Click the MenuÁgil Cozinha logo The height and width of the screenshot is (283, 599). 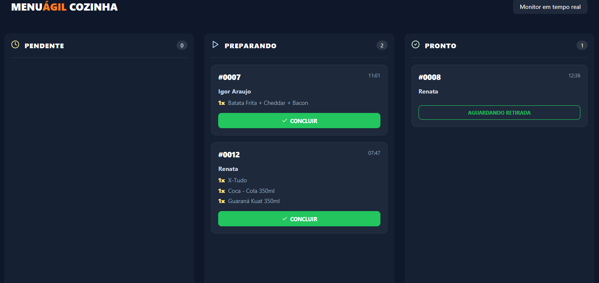64,7
